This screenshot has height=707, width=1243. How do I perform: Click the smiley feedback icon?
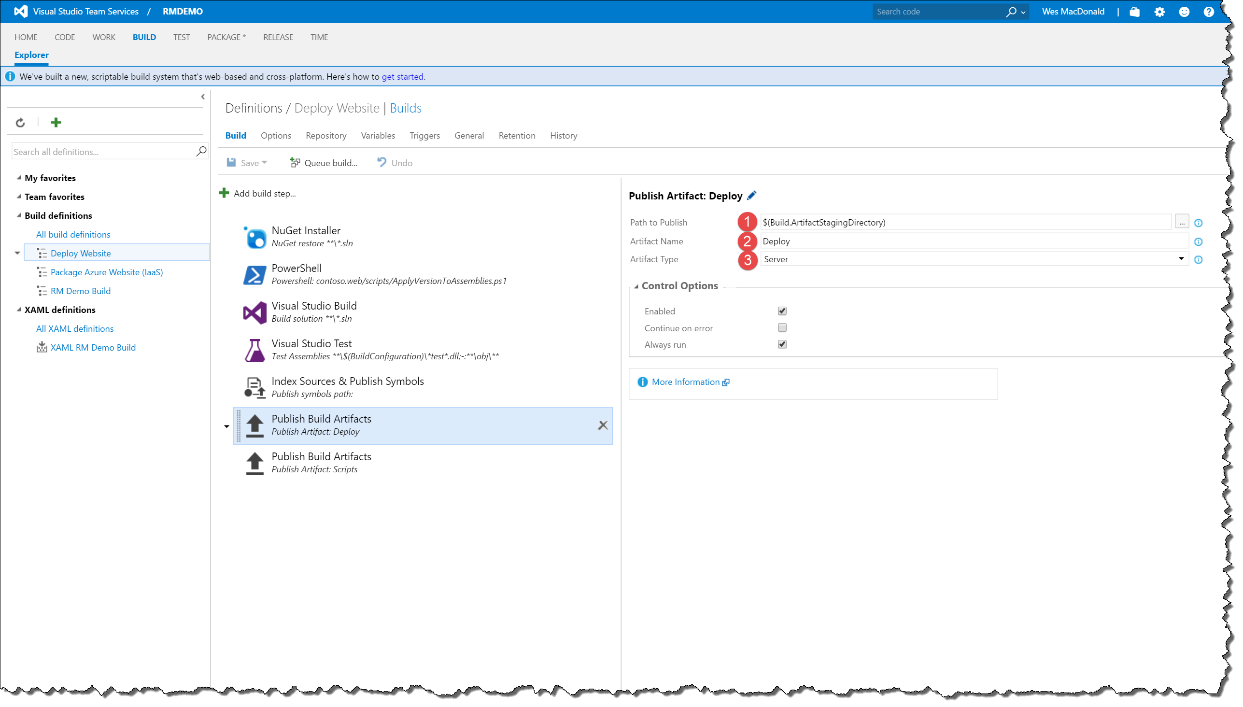1184,12
